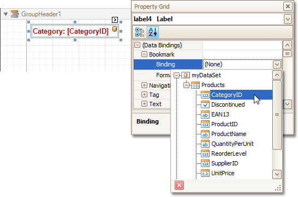Viewport: 298px width, 197px height.
Task: Click the text icon beside QuantityPerUnit
Action: 205,144
